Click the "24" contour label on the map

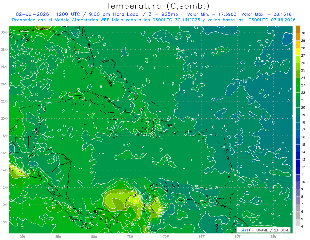coord(138,219)
